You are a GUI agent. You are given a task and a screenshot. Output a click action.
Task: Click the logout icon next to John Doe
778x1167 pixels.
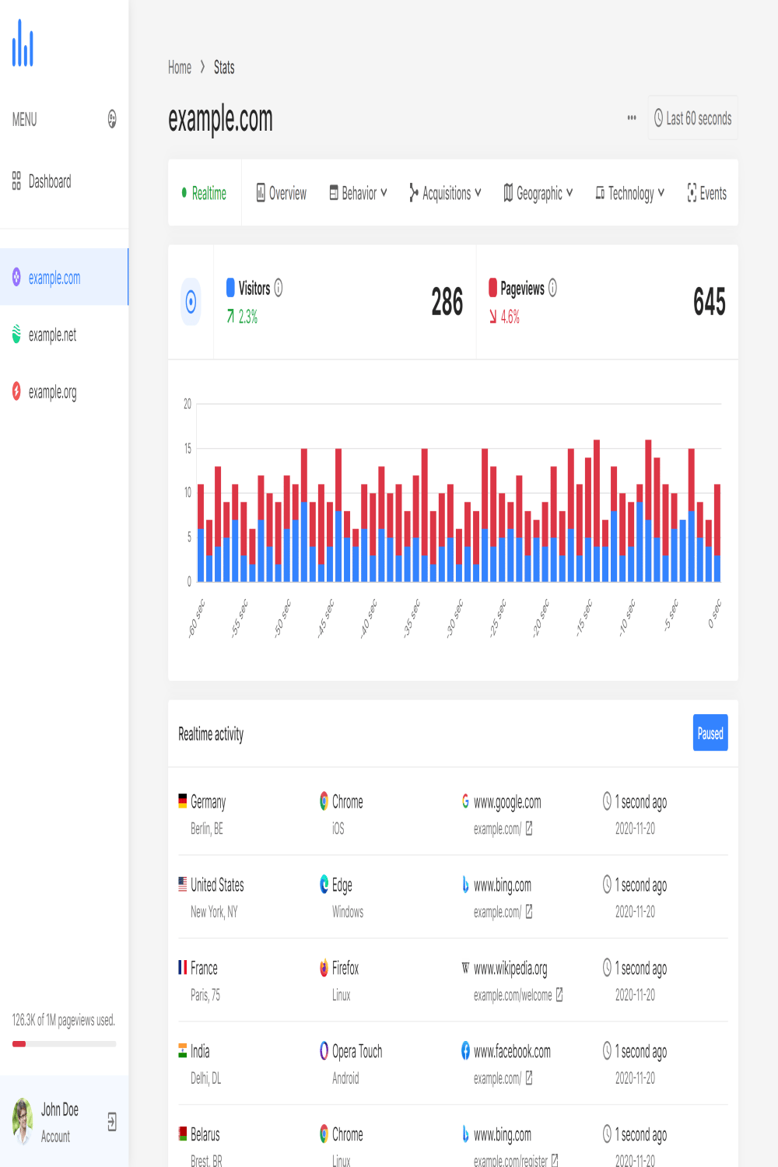coord(112,1122)
